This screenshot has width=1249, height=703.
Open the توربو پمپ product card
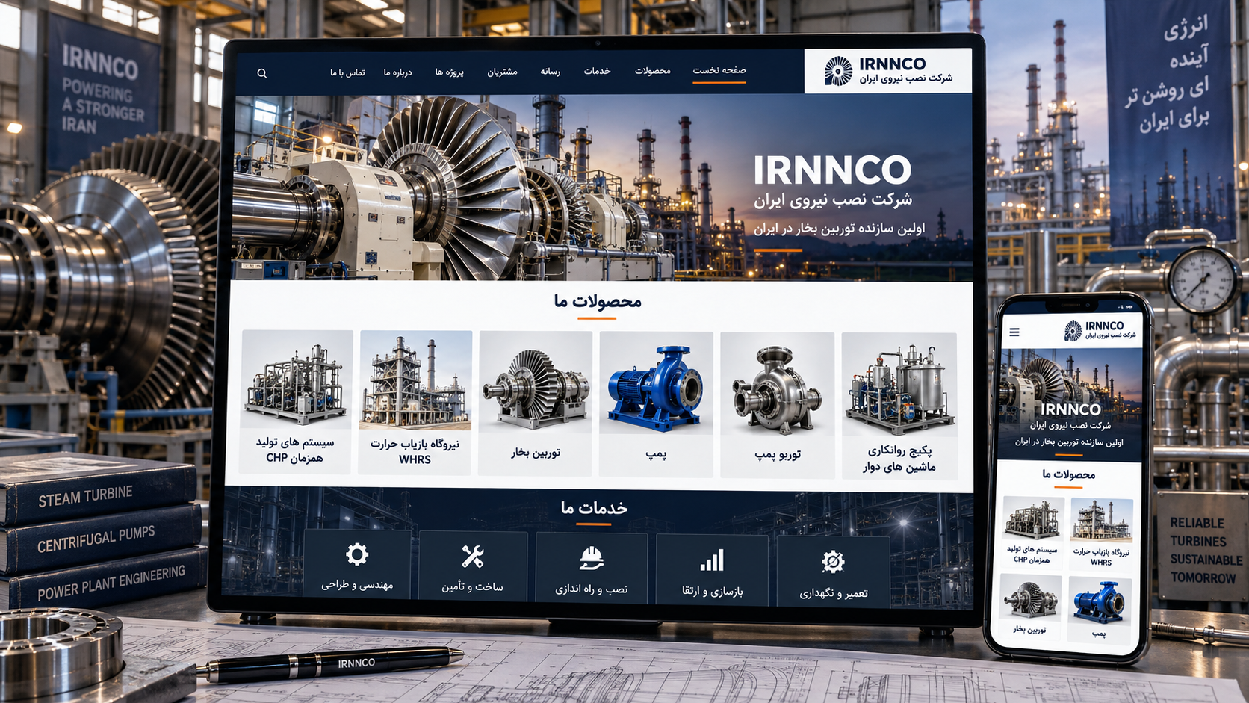coord(777,405)
